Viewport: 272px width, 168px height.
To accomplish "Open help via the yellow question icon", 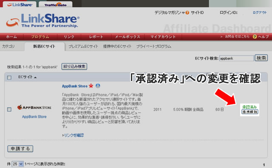I will tap(255, 37).
